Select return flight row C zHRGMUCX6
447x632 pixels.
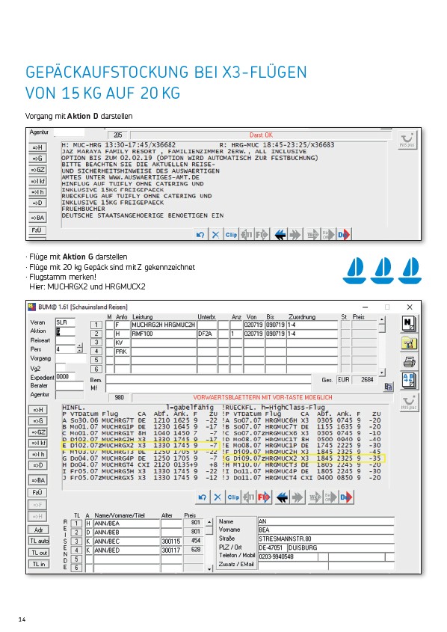click(303, 433)
